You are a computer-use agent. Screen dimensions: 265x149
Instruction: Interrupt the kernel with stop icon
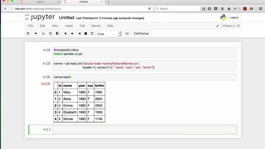click(x=86, y=34)
